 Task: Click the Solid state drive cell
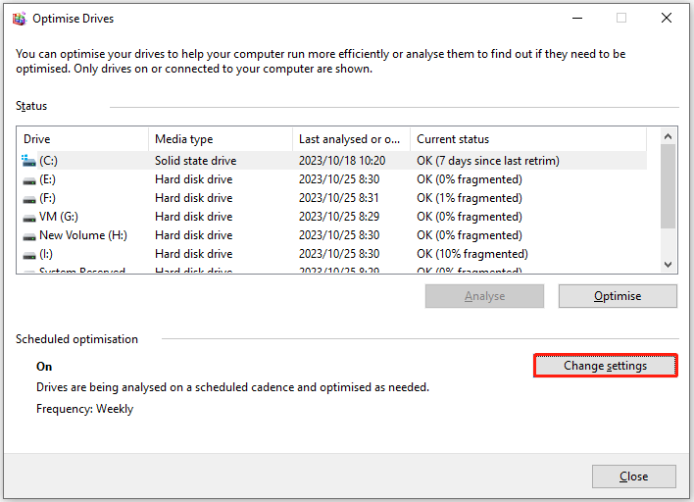click(196, 161)
